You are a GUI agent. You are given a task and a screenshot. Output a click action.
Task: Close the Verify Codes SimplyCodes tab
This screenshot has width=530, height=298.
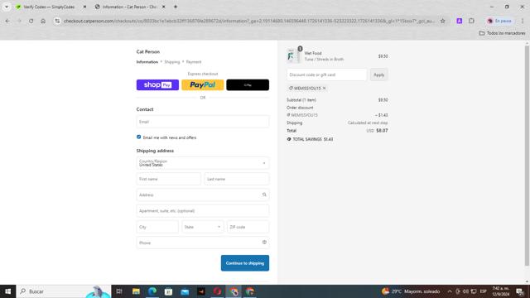[84, 7]
